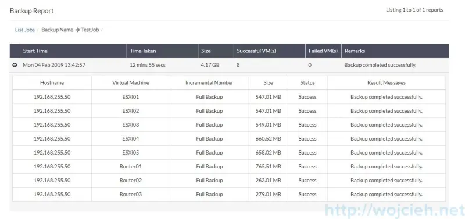The image size is (465, 219).
Task: Click the 549.01 MB size cell
Action: coord(269,125)
